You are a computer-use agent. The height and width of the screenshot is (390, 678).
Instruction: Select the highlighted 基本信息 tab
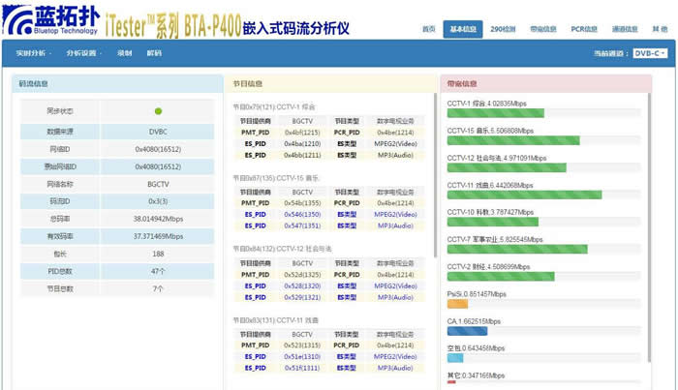(x=463, y=29)
